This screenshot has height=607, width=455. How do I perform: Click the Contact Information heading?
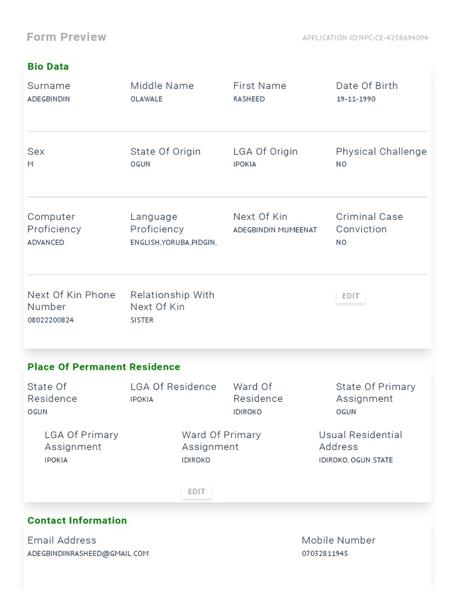[77, 520]
